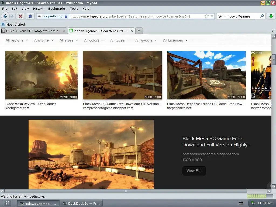
Task: Expand the All layouts filter
Action: pos(146,40)
